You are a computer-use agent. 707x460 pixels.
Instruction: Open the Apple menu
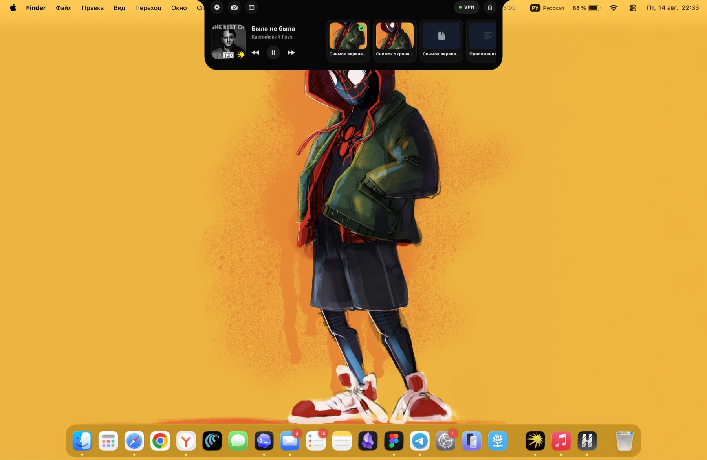[x=13, y=8]
